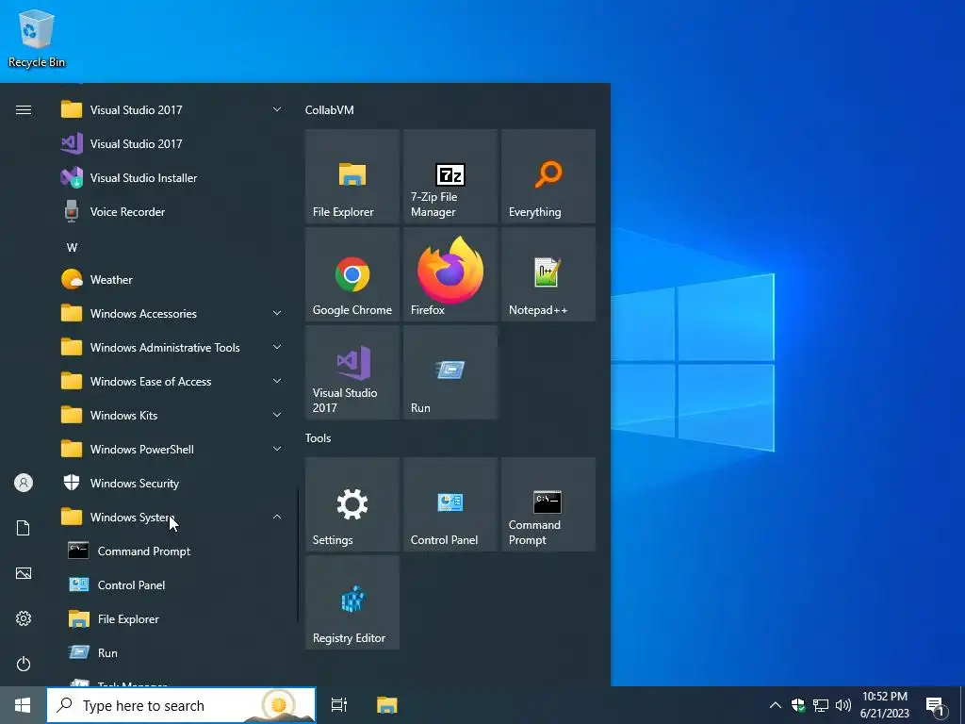Launch the Google Chrome tile
This screenshot has width=965, height=724.
[x=352, y=274]
